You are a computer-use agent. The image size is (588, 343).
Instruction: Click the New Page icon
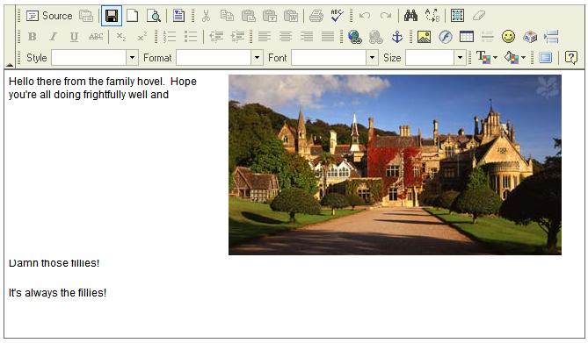click(132, 16)
